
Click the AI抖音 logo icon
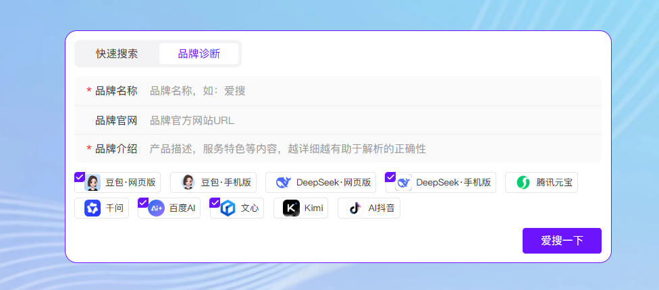[355, 208]
